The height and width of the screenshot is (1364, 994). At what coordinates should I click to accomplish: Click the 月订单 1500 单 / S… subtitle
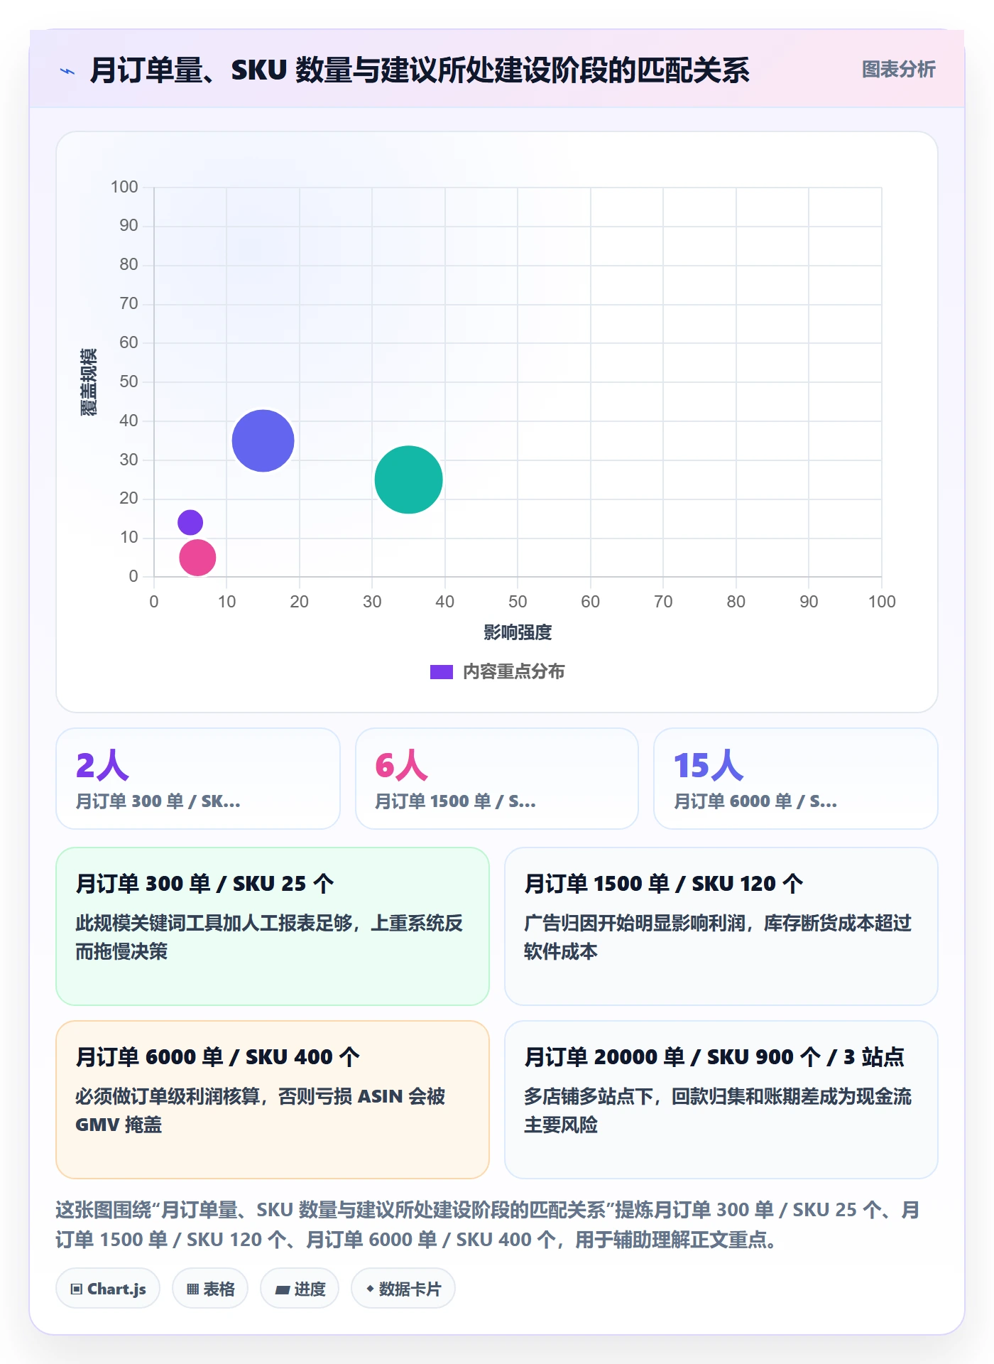click(455, 801)
